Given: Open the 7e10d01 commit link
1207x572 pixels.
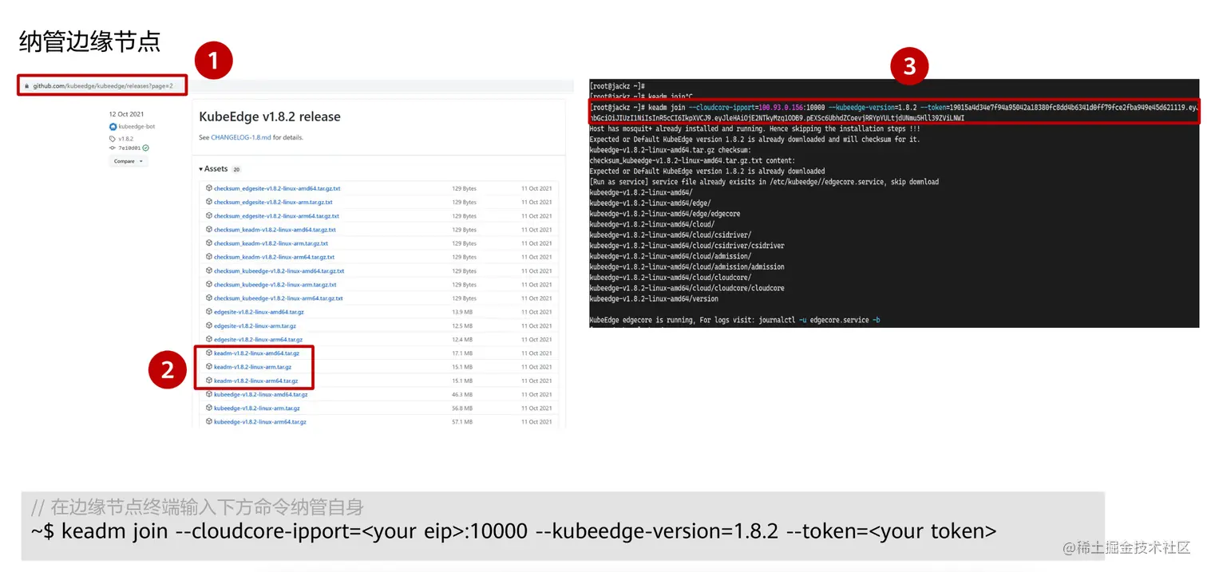Looking at the screenshot, I should (129, 148).
